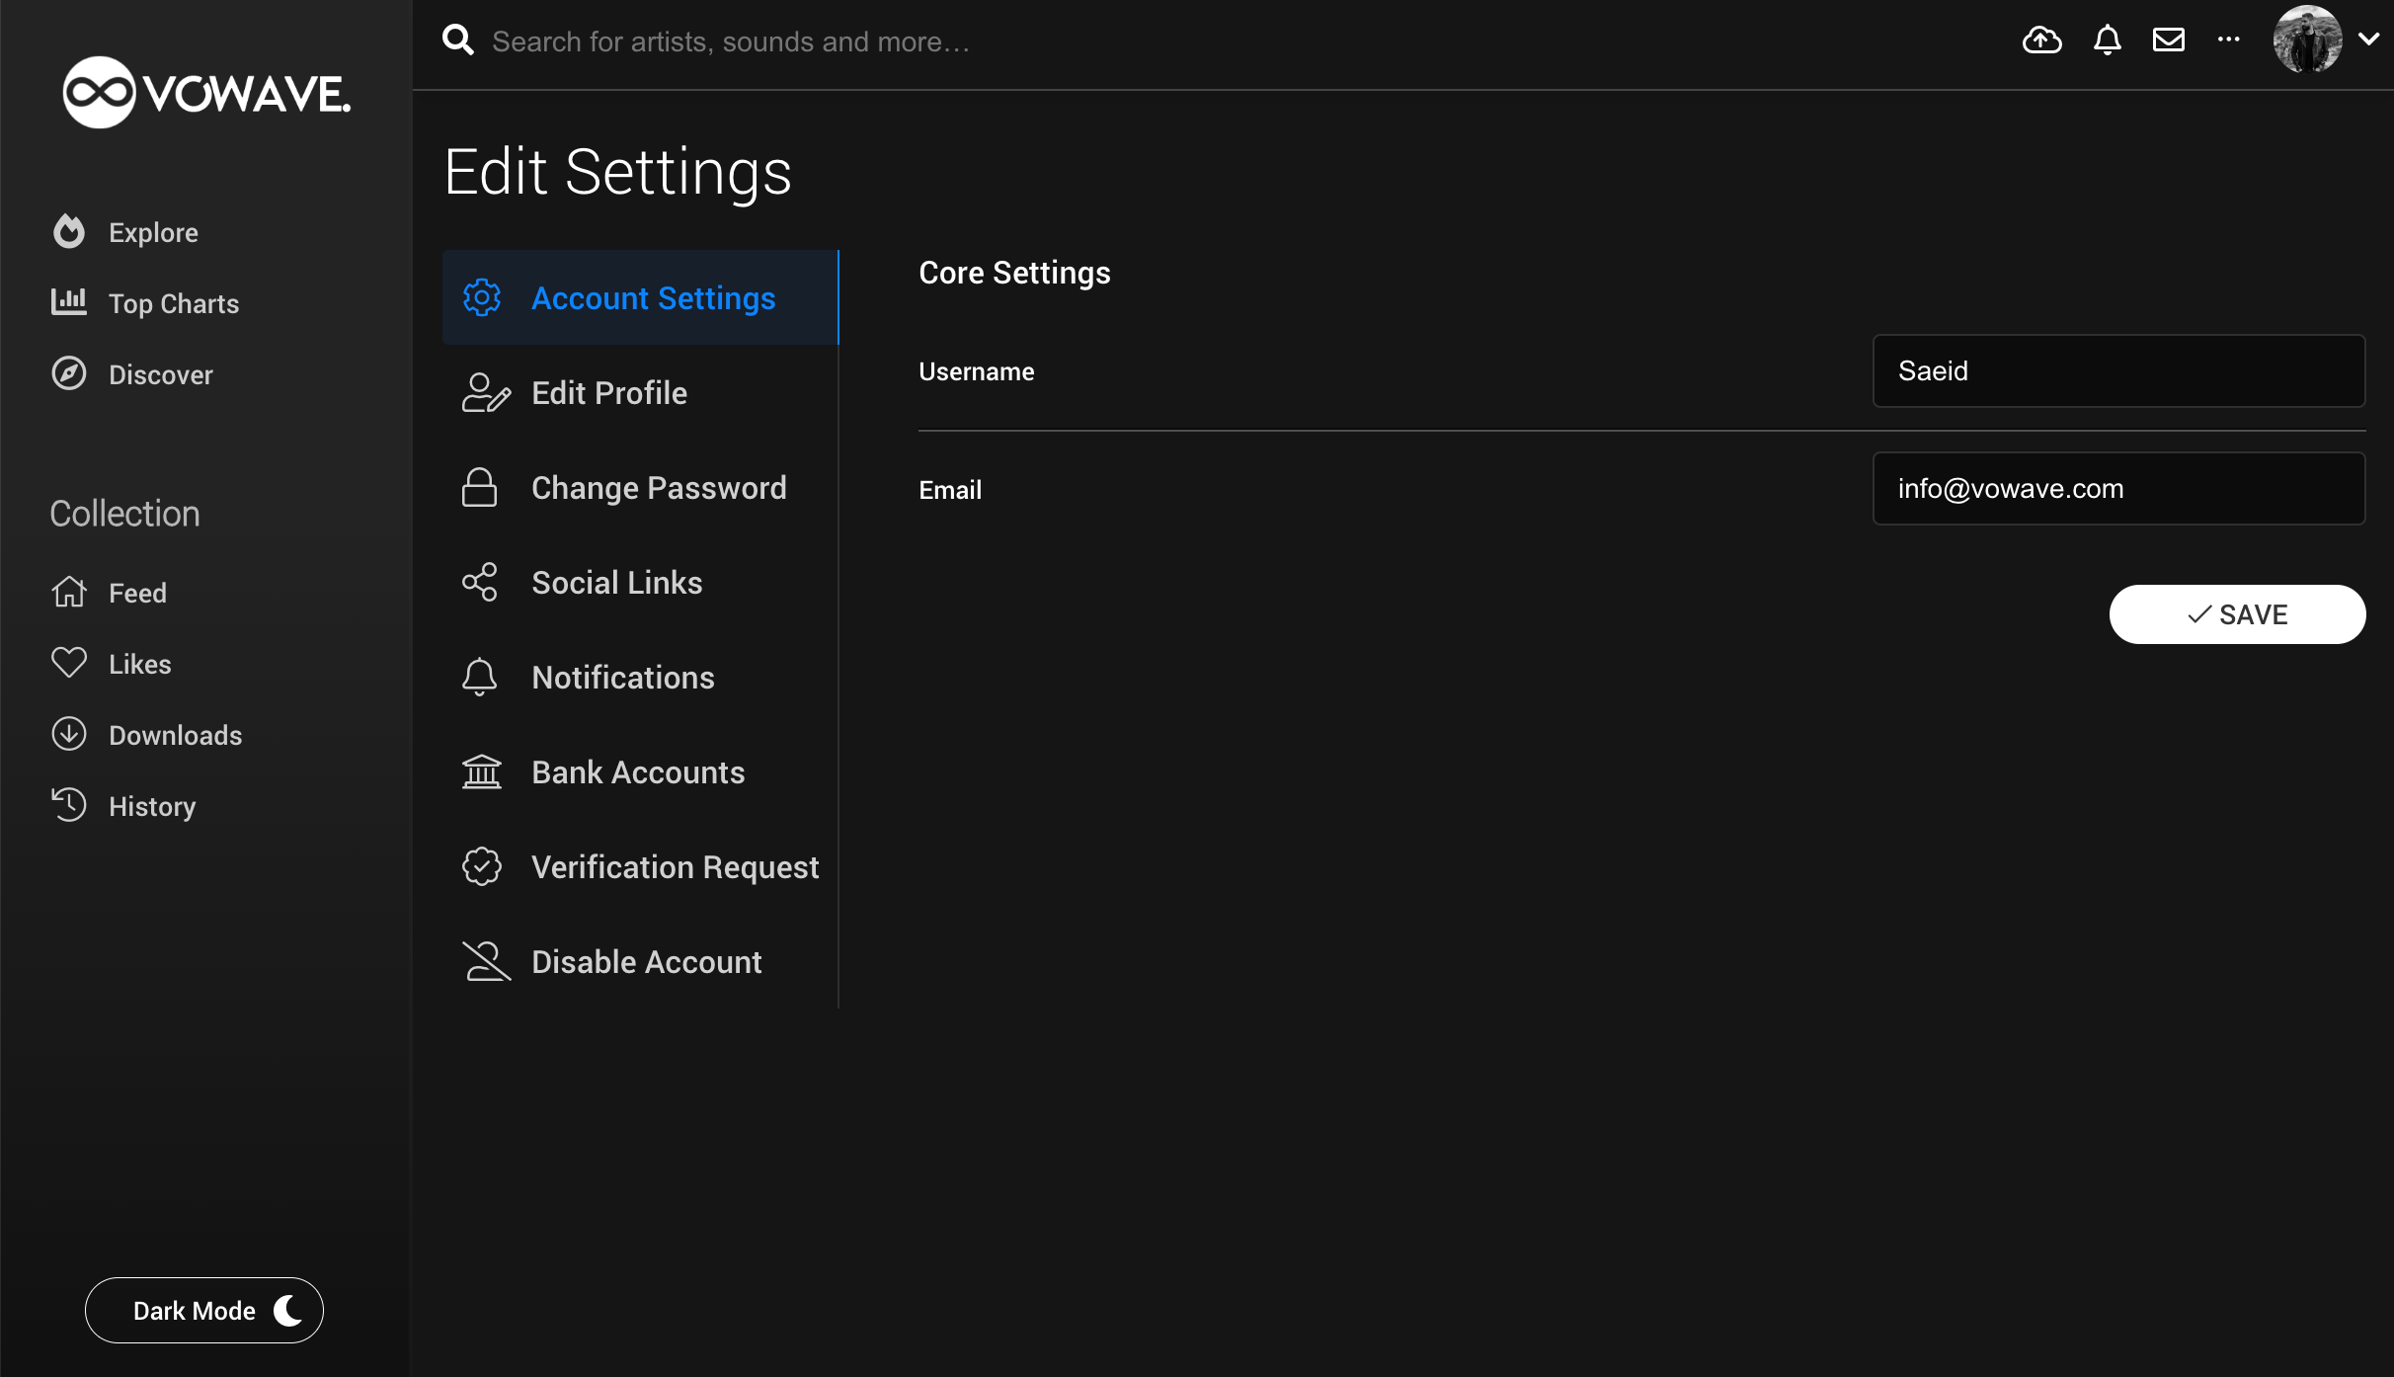Open the Downloads icon in sidebar
The image size is (2394, 1377).
click(x=68, y=734)
